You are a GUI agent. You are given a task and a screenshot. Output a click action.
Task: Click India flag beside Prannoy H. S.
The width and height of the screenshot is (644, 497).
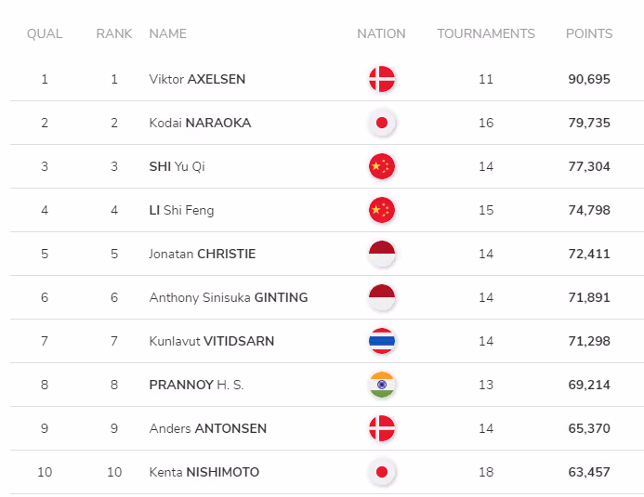[x=382, y=385]
